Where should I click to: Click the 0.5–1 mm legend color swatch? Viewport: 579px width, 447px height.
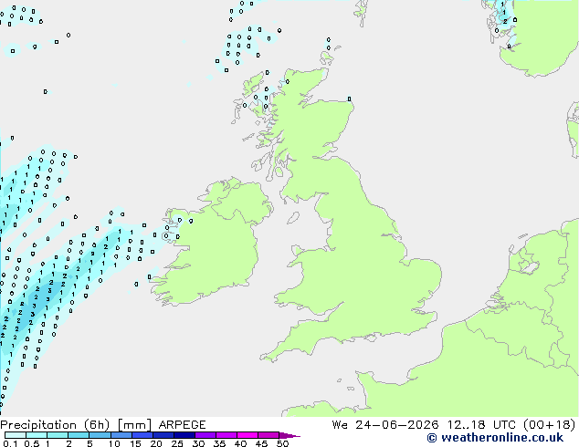click(37, 435)
